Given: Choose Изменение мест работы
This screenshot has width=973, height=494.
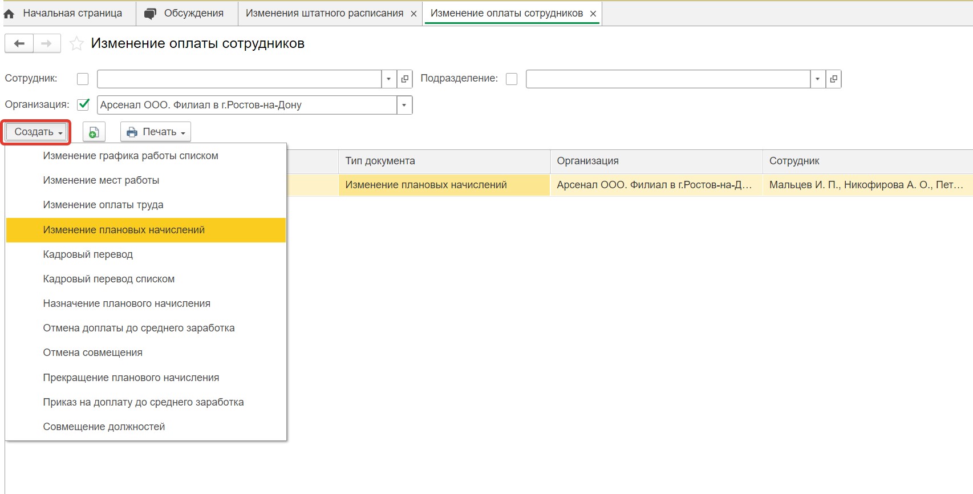Looking at the screenshot, I should pos(146,180).
